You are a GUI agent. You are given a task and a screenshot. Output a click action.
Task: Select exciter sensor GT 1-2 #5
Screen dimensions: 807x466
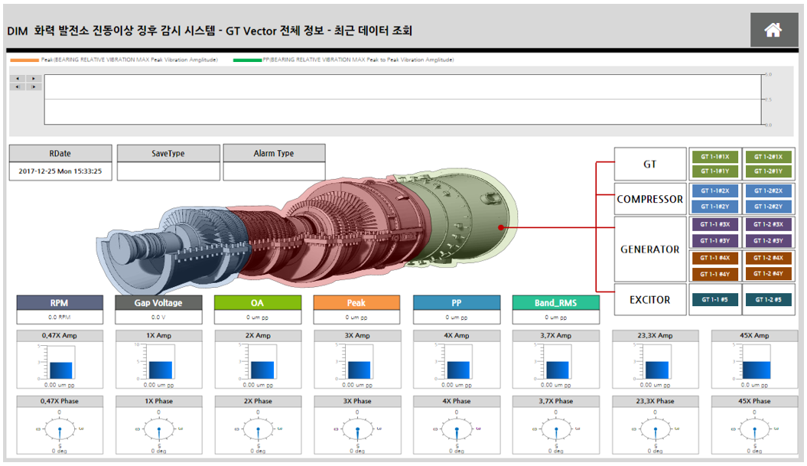point(769,299)
